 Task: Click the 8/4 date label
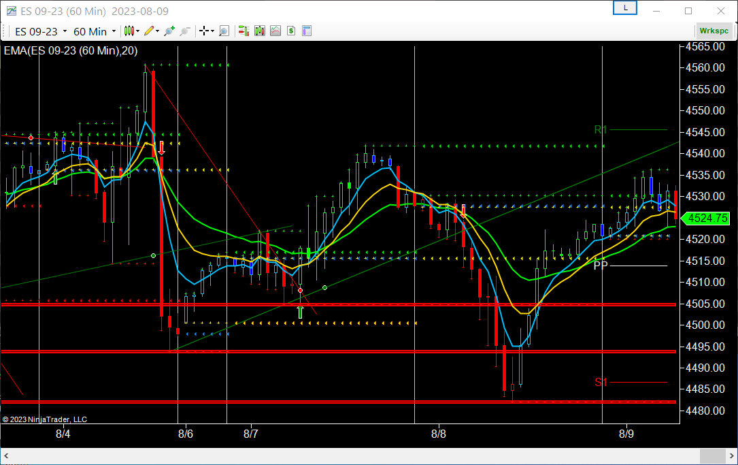(63, 434)
